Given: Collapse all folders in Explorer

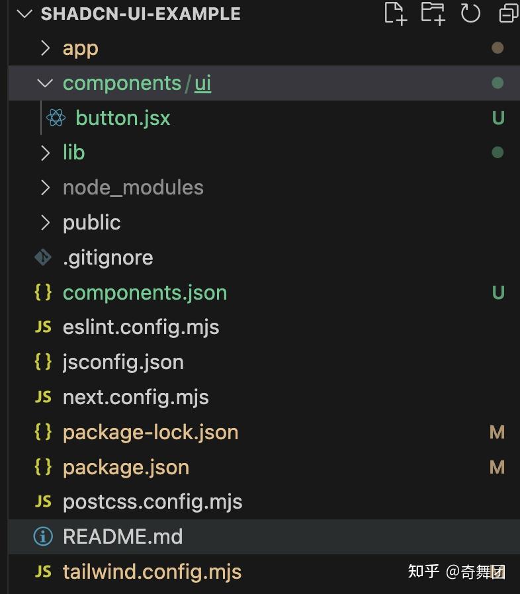Looking at the screenshot, I should point(508,13).
